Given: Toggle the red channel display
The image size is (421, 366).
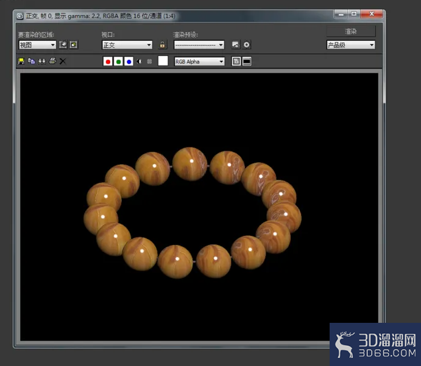Looking at the screenshot, I should [x=108, y=61].
